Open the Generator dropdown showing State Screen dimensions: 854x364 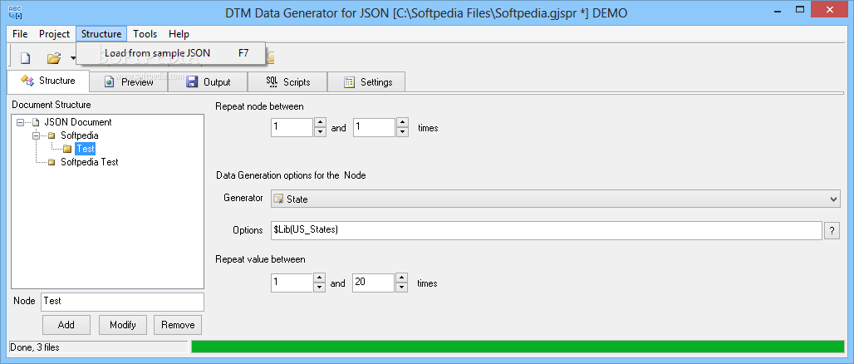[555, 199]
